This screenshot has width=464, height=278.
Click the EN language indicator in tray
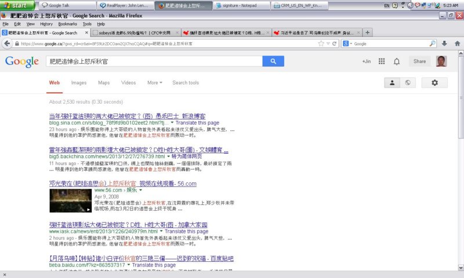386,5
